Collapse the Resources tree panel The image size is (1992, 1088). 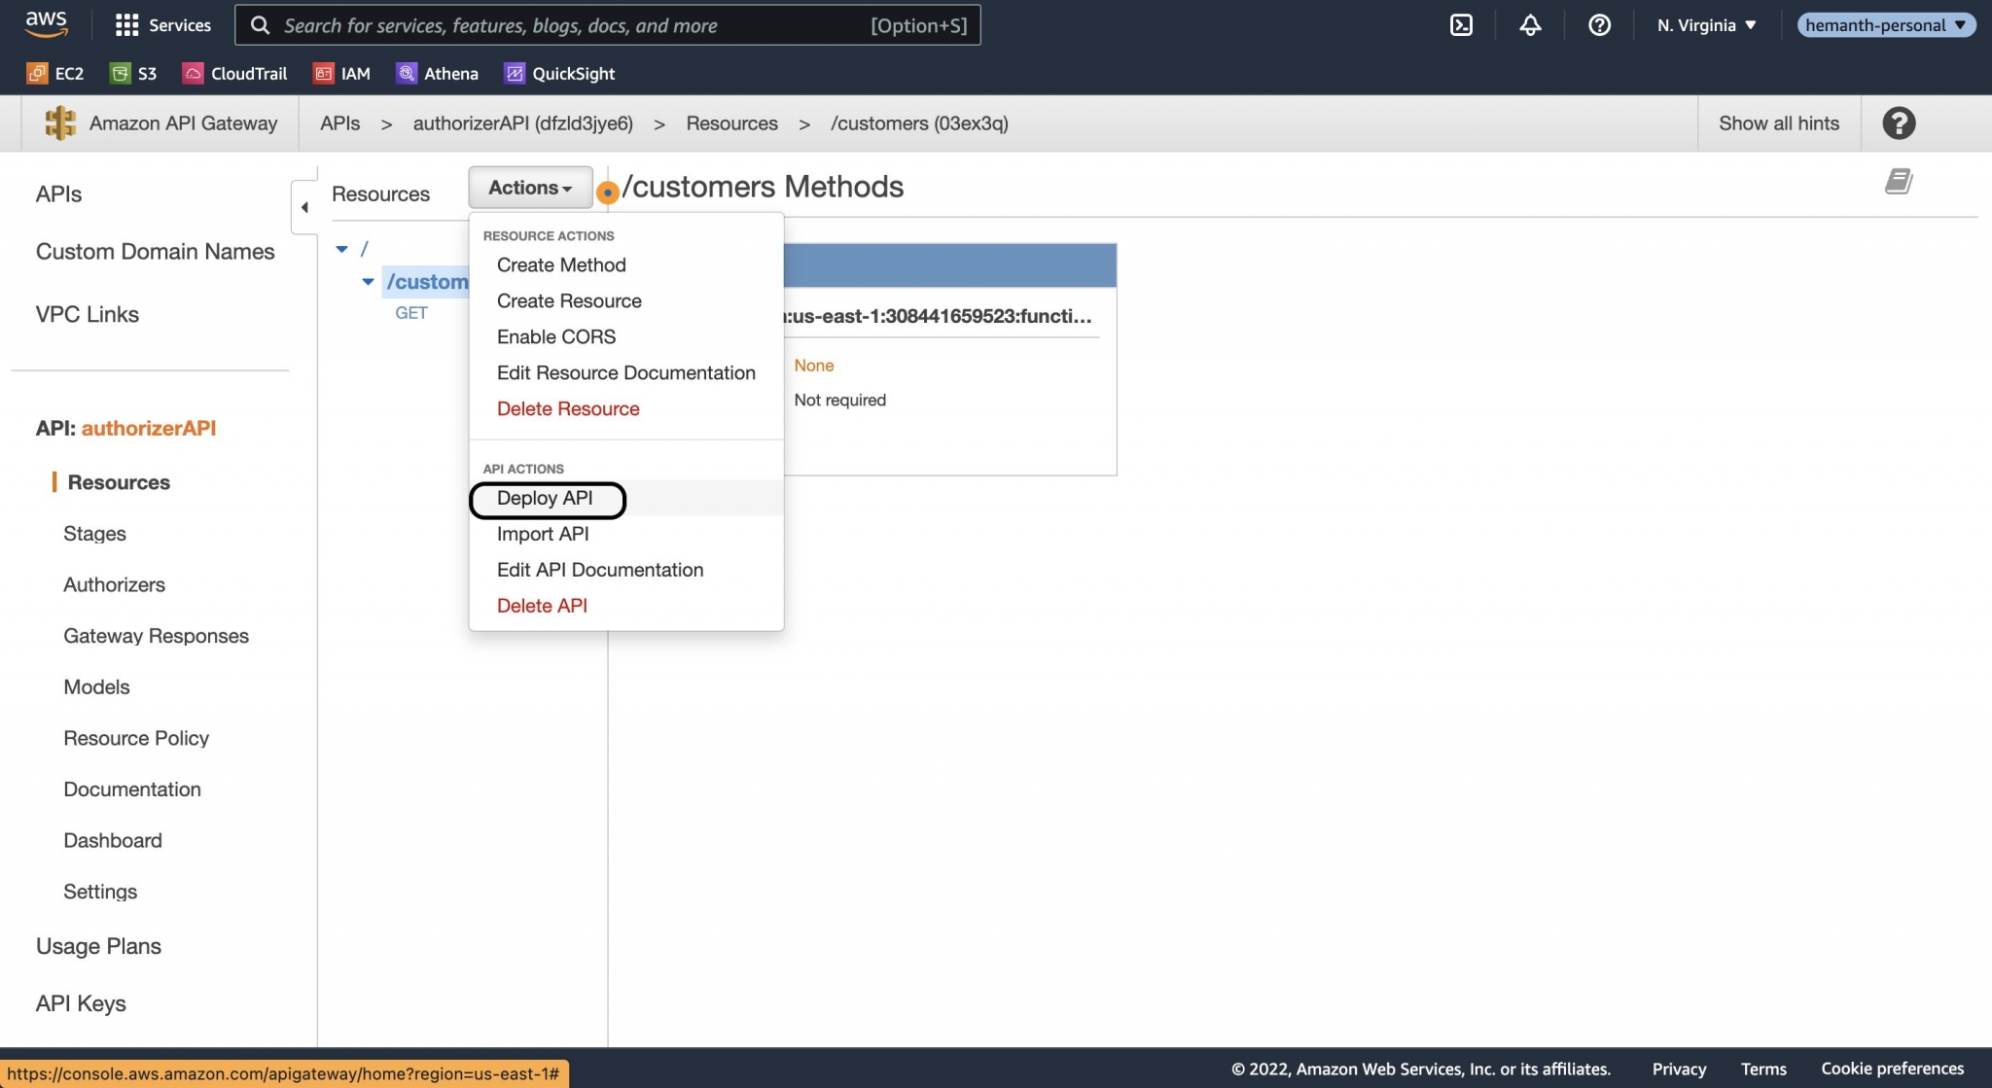[x=305, y=206]
